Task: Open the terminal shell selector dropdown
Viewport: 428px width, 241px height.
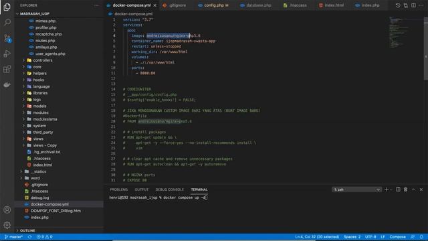Action: pos(356,189)
